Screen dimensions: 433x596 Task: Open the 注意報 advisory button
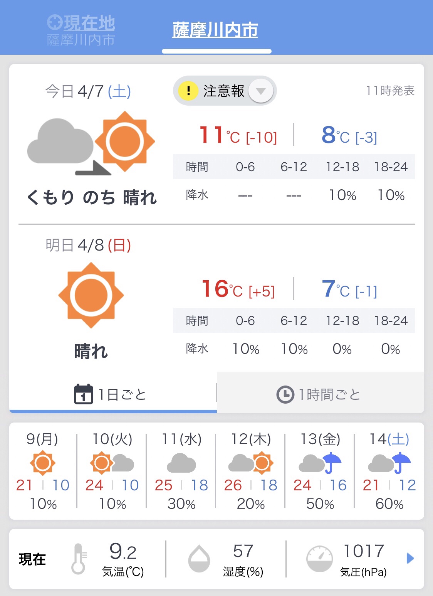pos(224,91)
